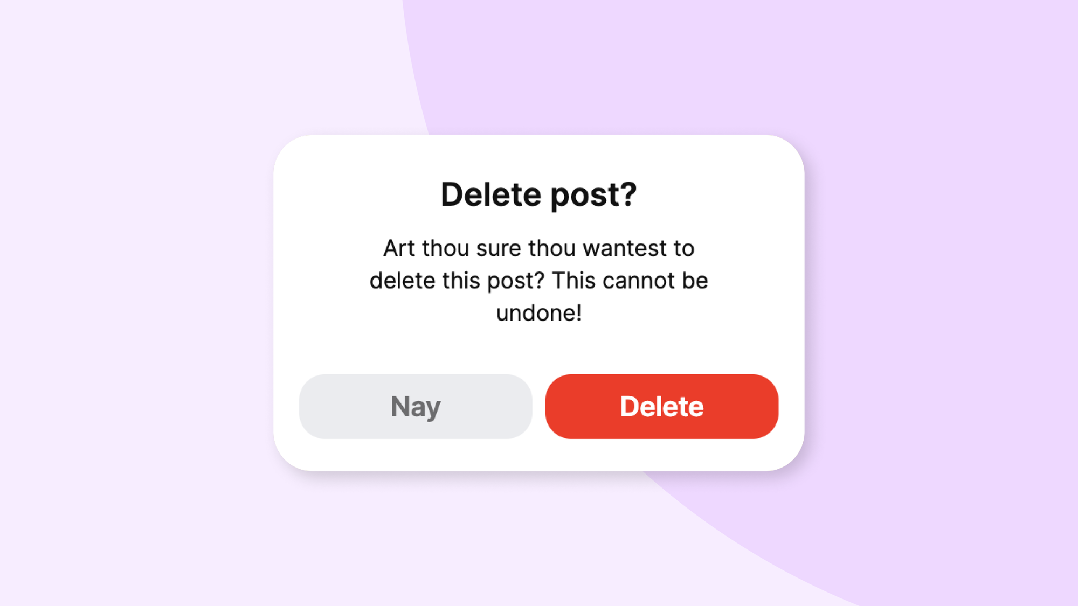The width and height of the screenshot is (1078, 606).
Task: Click "This cannot be" in the warning text
Action: [x=630, y=281]
